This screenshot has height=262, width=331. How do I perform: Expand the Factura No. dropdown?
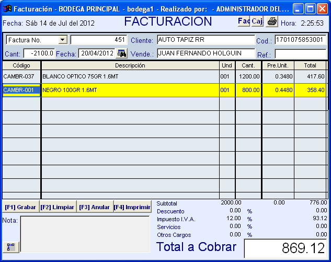(63, 40)
